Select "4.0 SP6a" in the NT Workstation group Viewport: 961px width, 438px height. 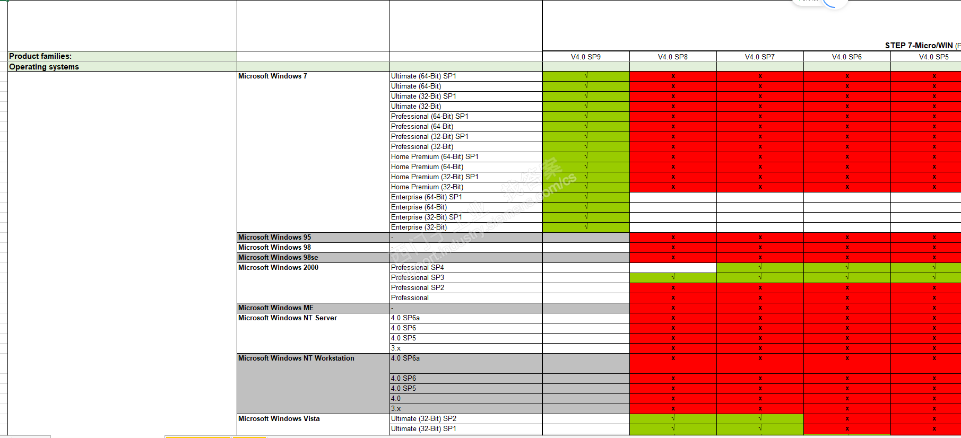466,363
